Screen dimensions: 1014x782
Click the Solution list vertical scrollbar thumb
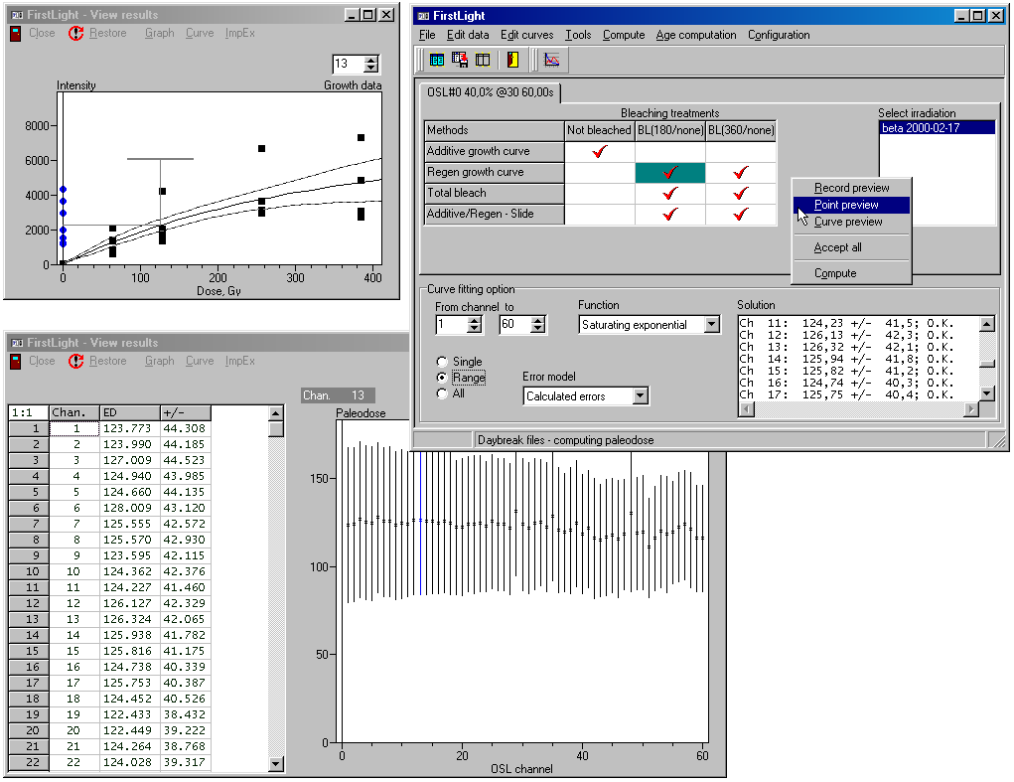pos(987,364)
